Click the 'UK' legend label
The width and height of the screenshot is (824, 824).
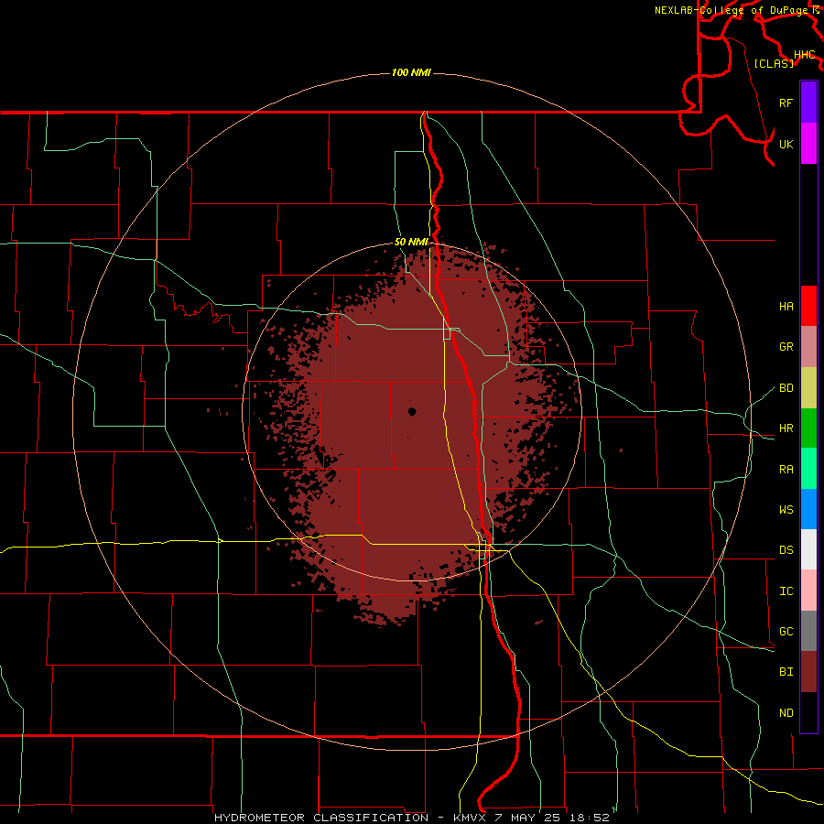pos(786,144)
